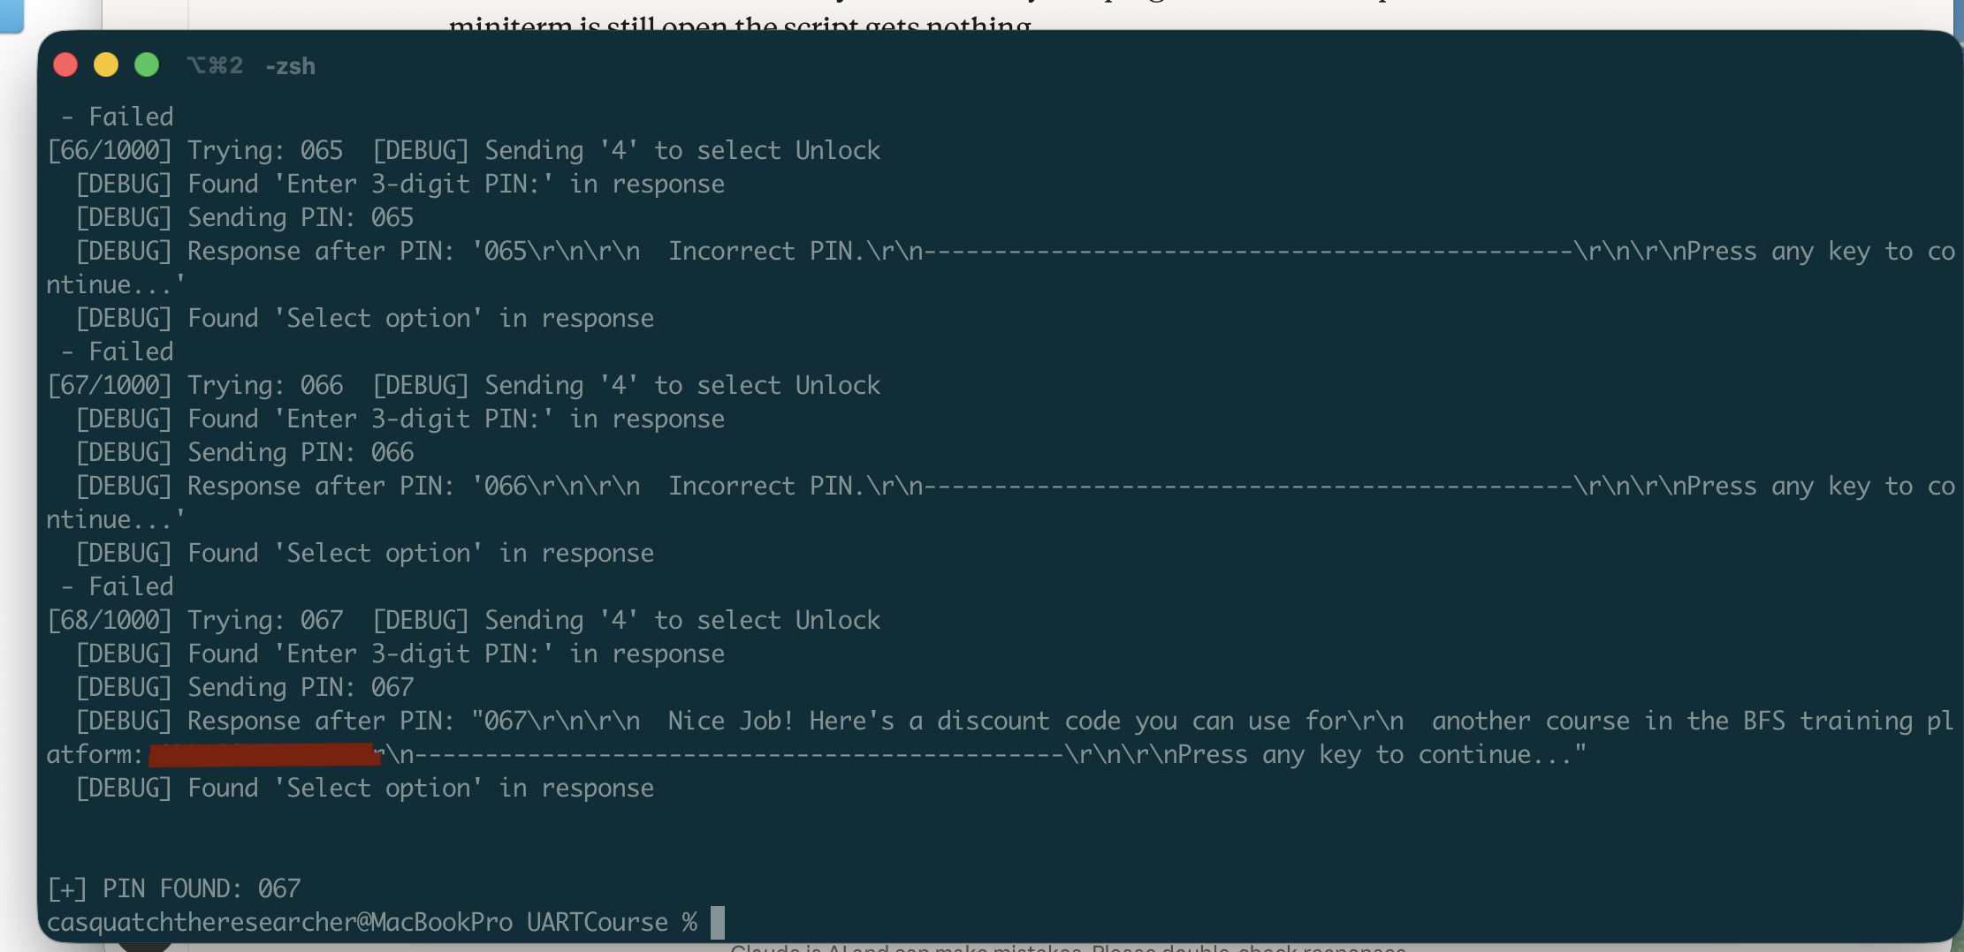The height and width of the screenshot is (952, 1964).
Task: Click the -zsh window title
Action: click(x=290, y=66)
